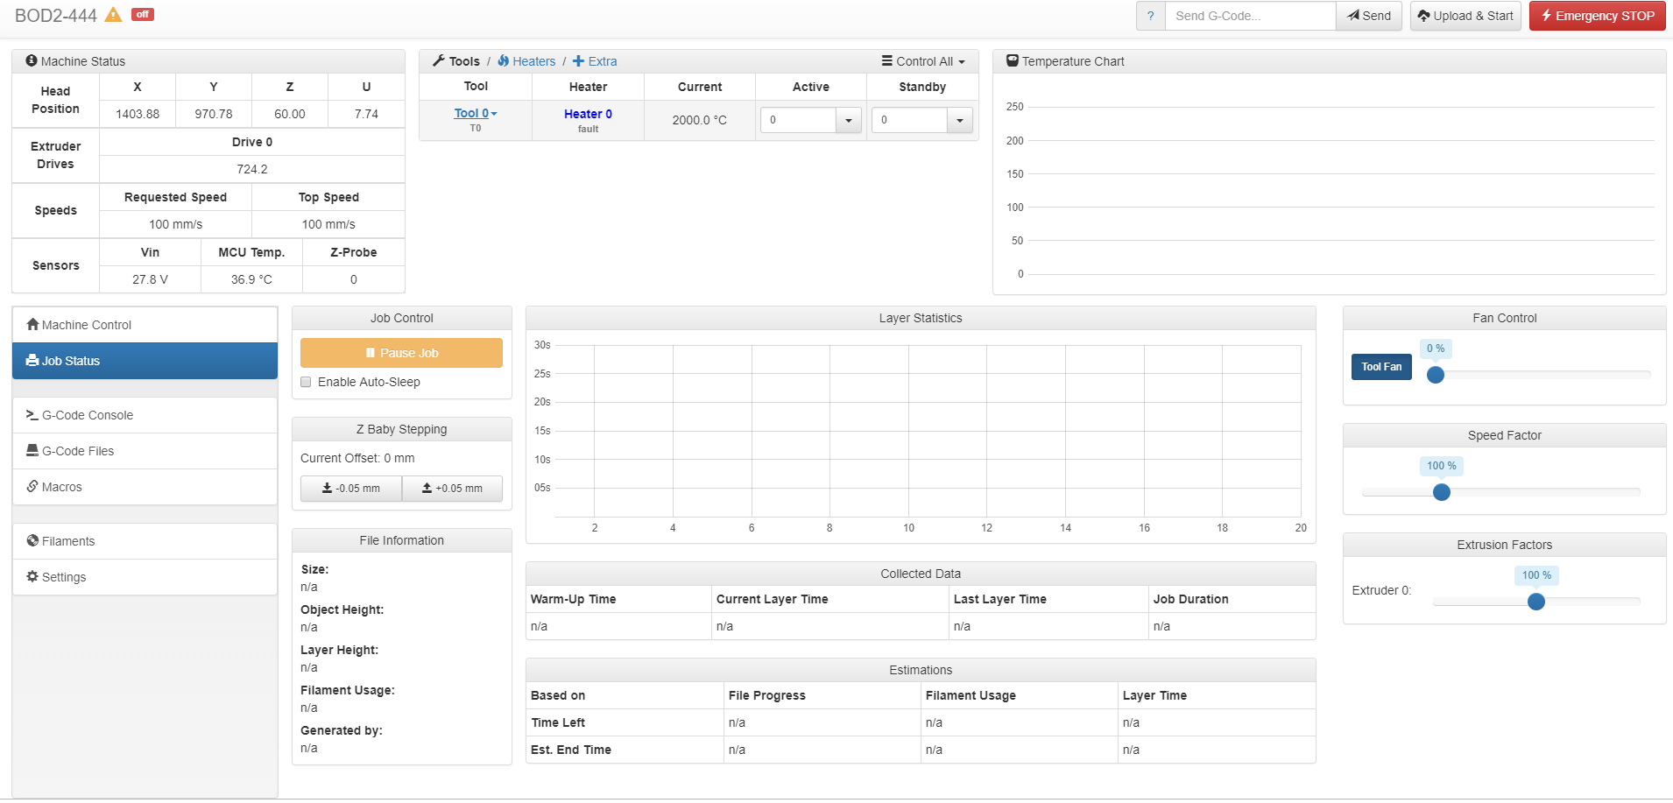Click the Vin value 27.8 V
This screenshot has width=1673, height=803.
(150, 279)
